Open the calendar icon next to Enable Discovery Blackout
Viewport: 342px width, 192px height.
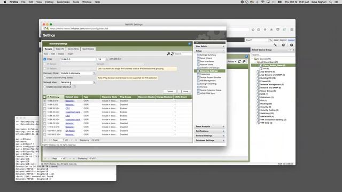click(74, 87)
